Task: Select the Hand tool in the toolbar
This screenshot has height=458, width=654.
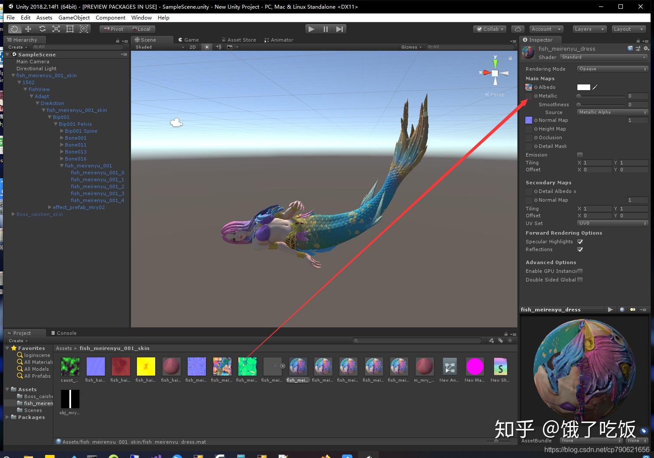Action: [14, 29]
